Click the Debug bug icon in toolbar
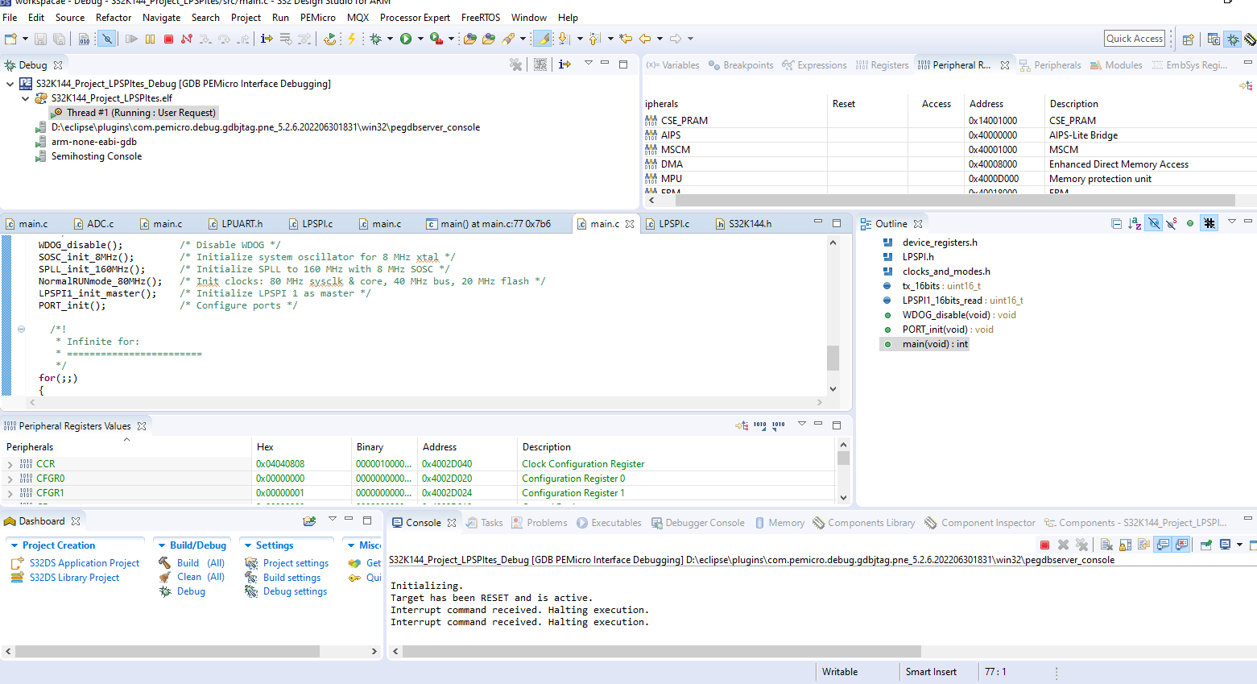 375,39
